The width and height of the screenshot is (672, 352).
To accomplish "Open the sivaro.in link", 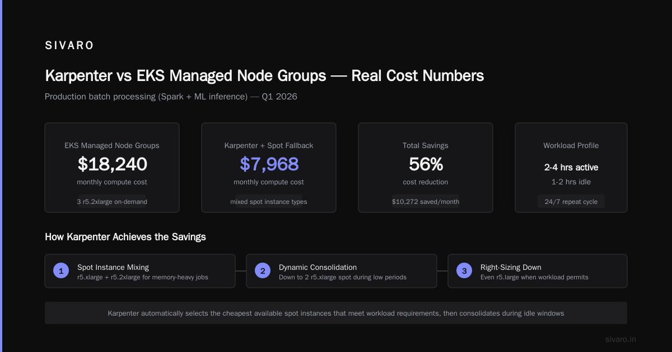I will (x=620, y=339).
